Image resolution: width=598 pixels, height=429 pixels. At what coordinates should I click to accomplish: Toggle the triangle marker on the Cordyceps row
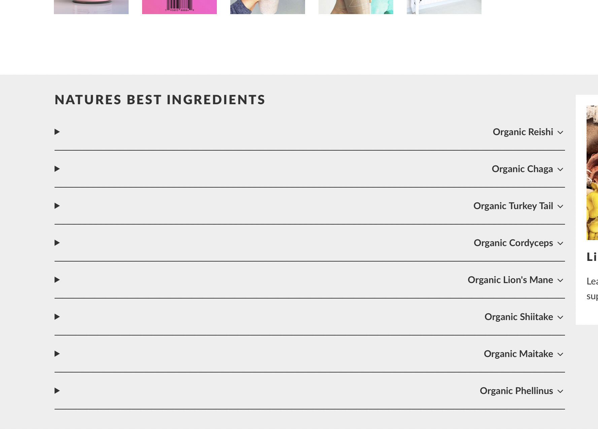pyautogui.click(x=57, y=243)
